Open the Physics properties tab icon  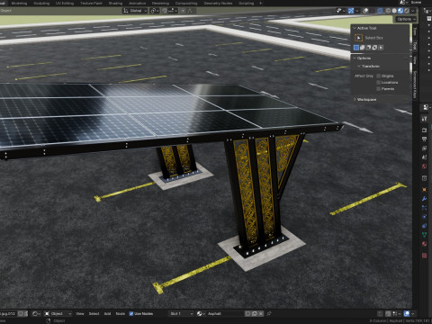click(424, 217)
